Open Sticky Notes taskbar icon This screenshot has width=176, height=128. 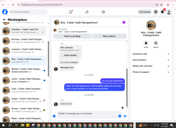point(28,125)
